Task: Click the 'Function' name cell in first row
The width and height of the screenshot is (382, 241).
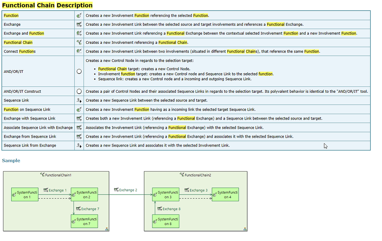Action: [38, 15]
